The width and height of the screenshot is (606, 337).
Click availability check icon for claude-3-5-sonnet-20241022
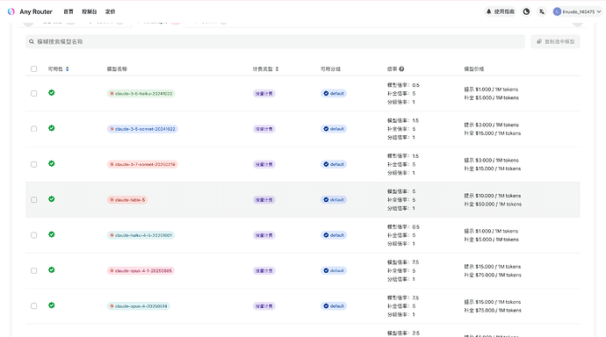coord(52,128)
